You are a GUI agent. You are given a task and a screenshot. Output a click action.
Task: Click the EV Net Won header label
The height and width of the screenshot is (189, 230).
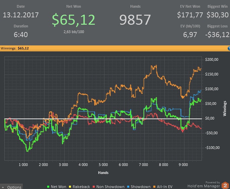tap(190, 6)
